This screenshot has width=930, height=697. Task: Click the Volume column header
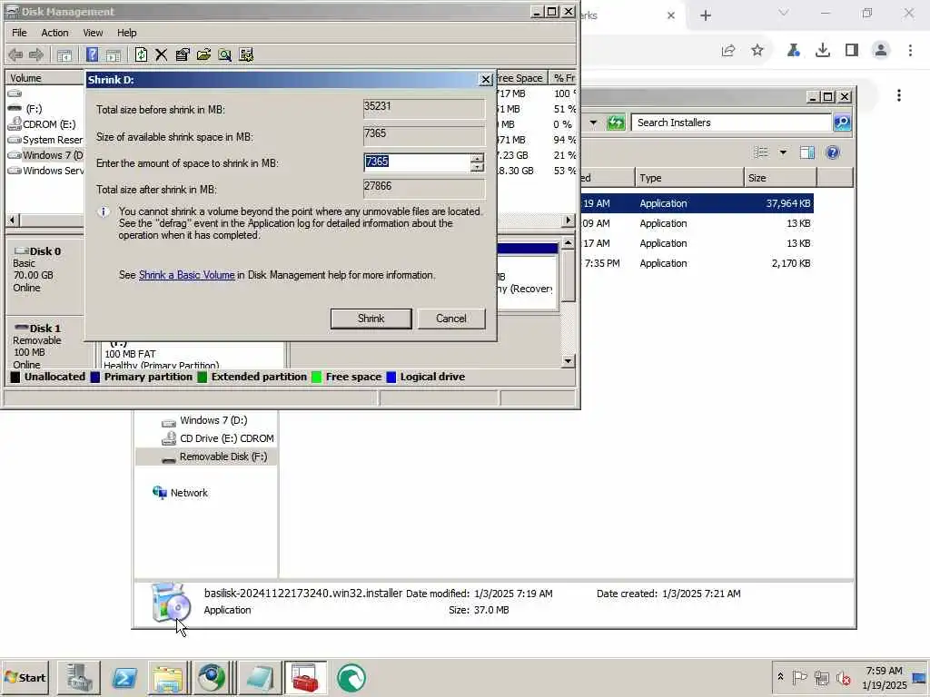coord(45,78)
